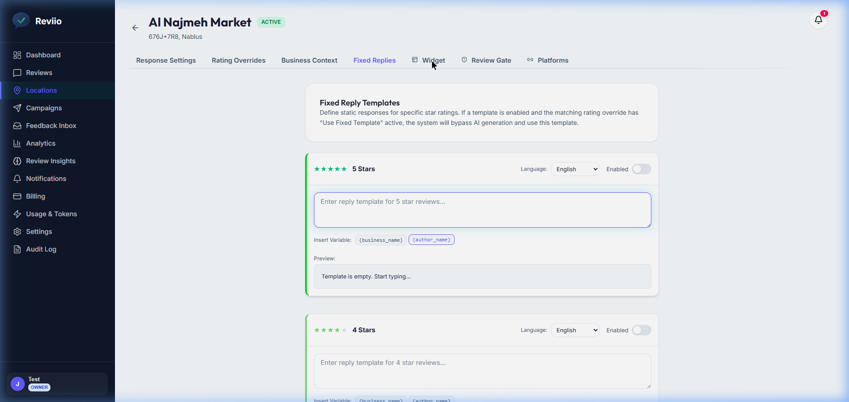Click the user avatar J icon
849x402 pixels.
pyautogui.click(x=18, y=384)
